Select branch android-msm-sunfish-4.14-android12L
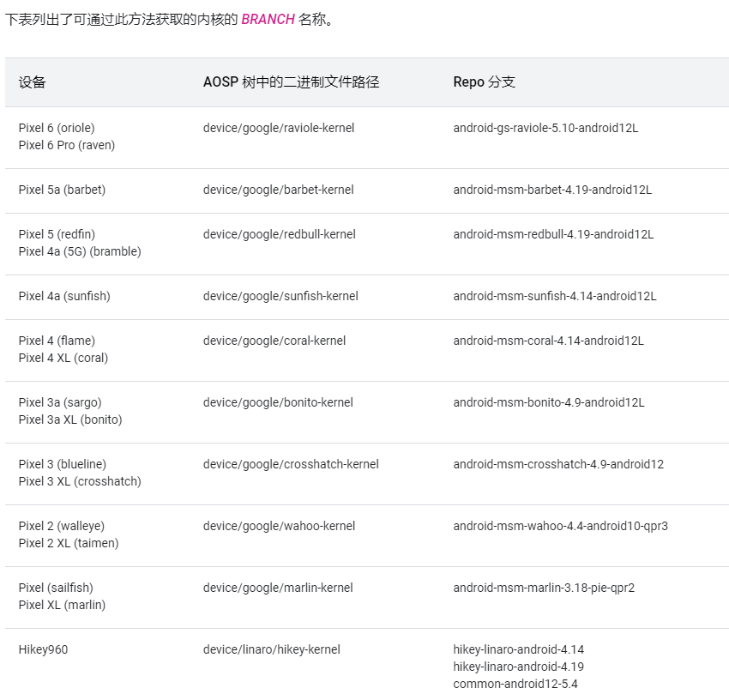Screen dimensions: 729x688 [555, 296]
